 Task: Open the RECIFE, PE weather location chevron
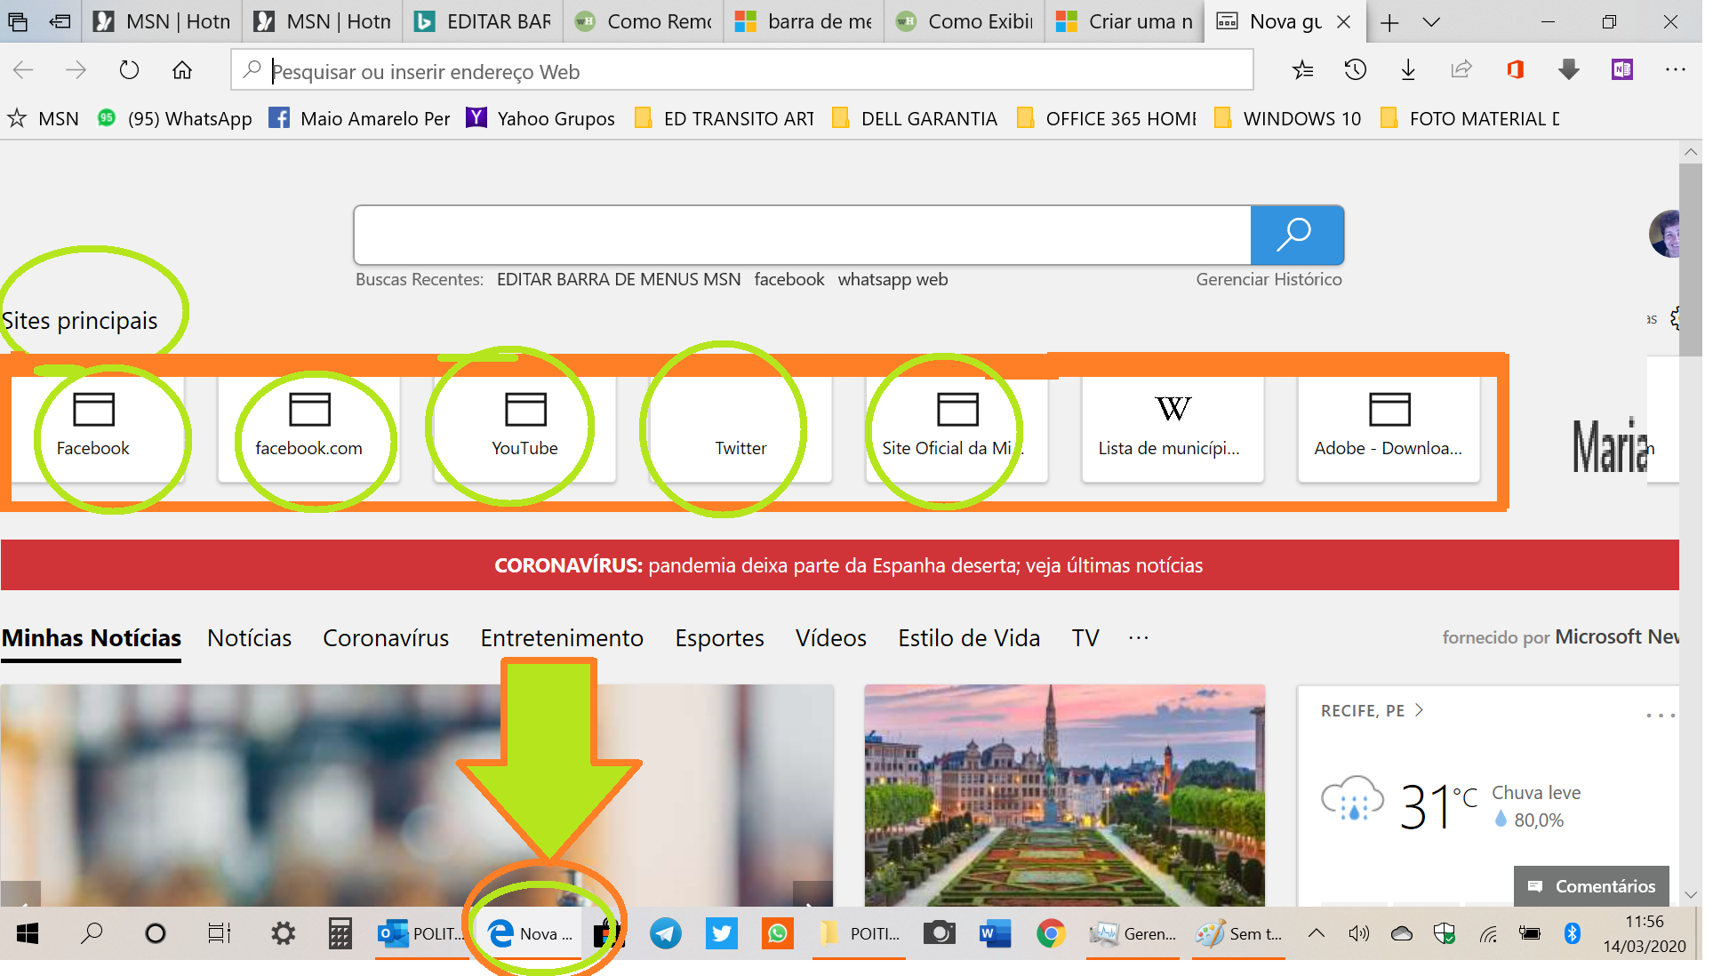[1420, 710]
